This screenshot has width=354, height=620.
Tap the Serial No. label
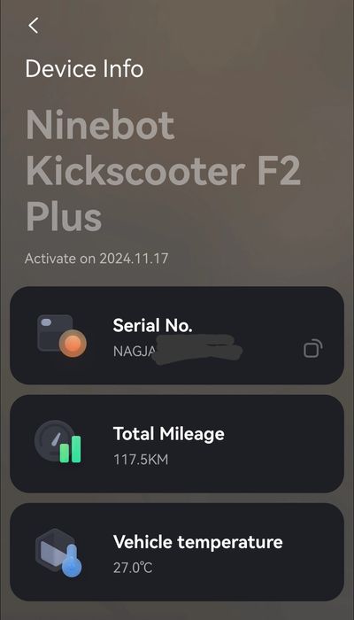pos(152,325)
